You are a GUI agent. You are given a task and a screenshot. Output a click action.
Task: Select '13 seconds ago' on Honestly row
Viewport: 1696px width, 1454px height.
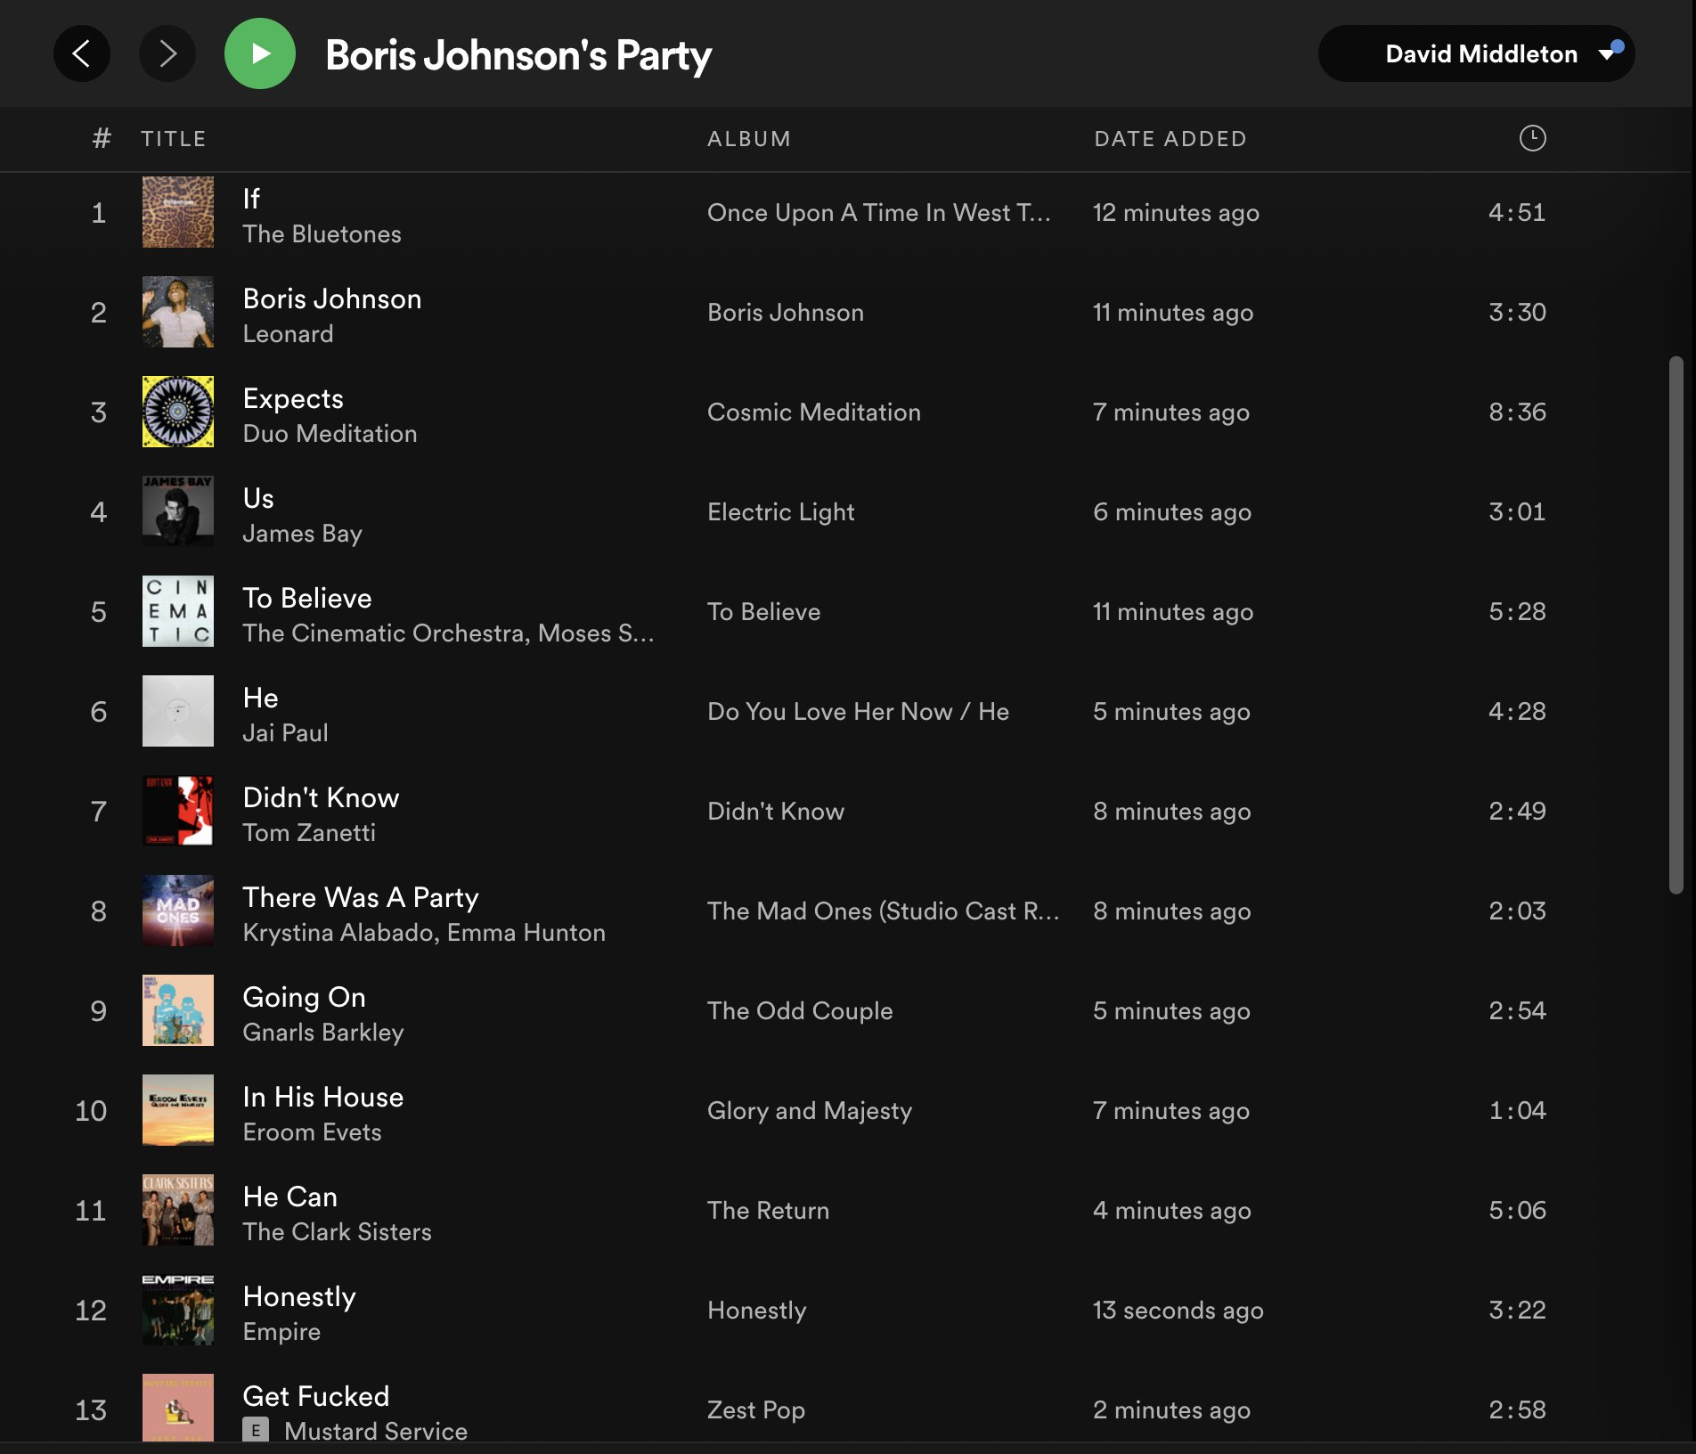pyautogui.click(x=1178, y=1311)
